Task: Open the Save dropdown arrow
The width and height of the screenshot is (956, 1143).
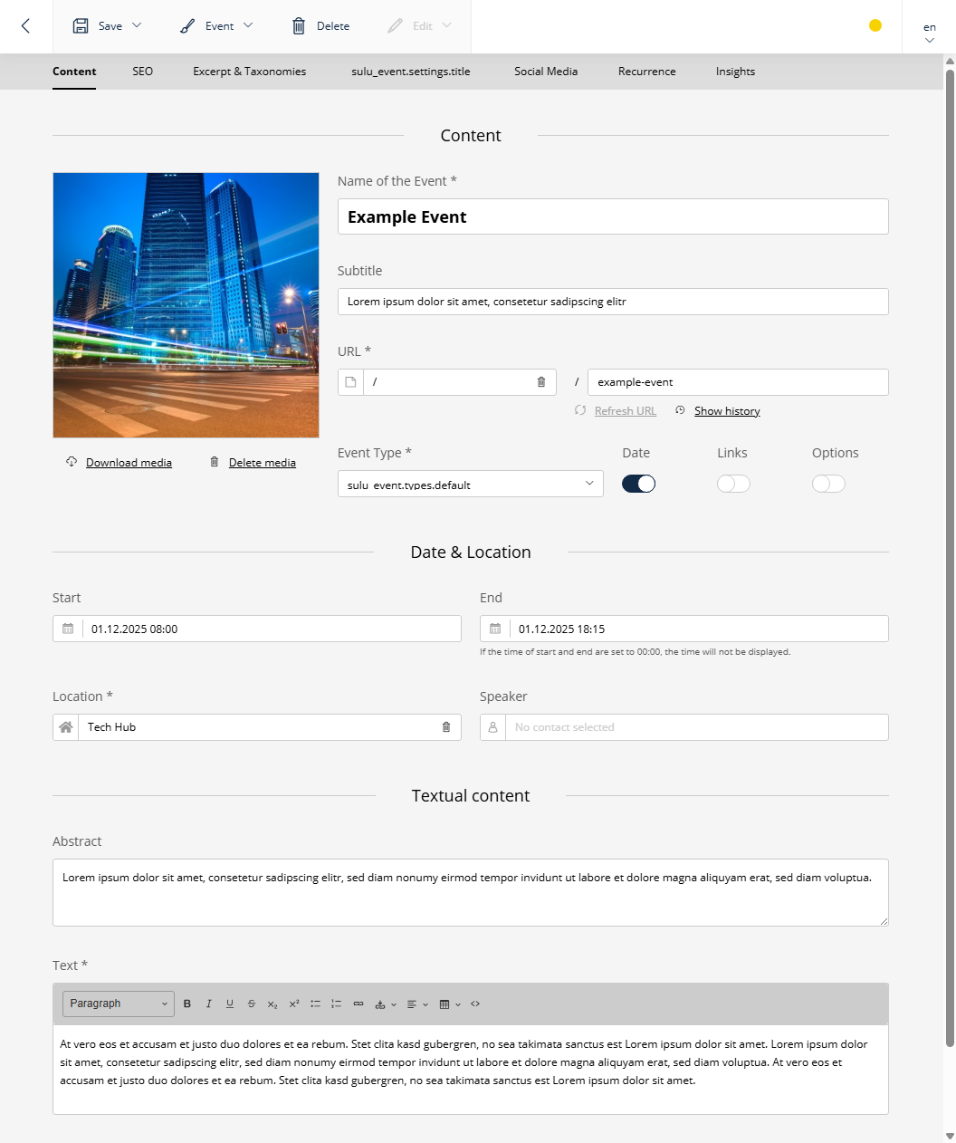Action: point(137,25)
